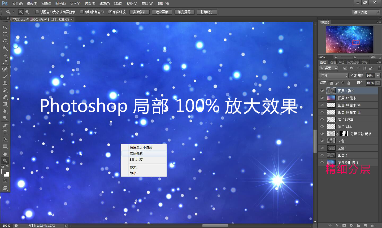Select the Blur tool

(x=5, y=111)
